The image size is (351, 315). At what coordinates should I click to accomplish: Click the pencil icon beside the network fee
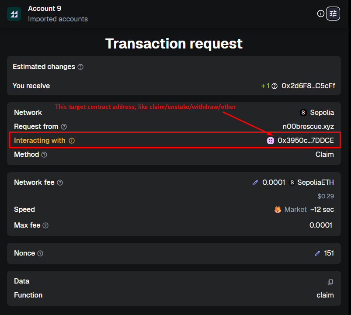point(255,182)
